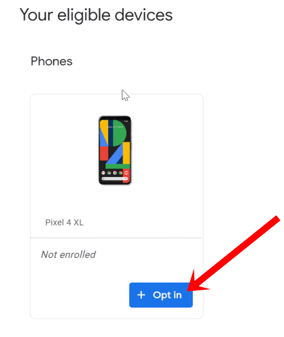Click the Not enrolled status text
The height and width of the screenshot is (337, 284).
click(68, 254)
